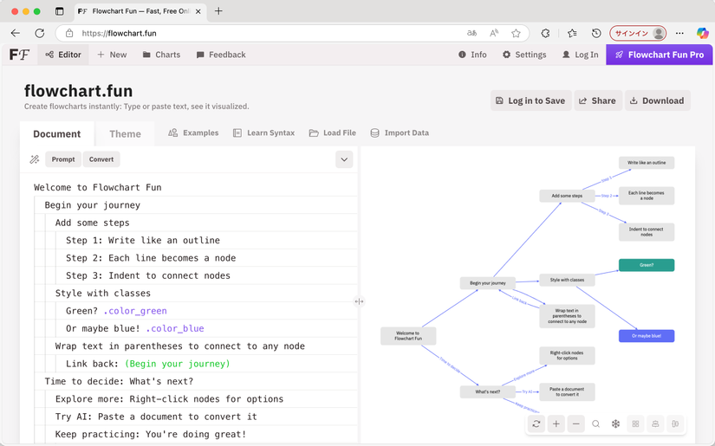The height and width of the screenshot is (446, 715).
Task: Open the Editor page
Action: (63, 55)
